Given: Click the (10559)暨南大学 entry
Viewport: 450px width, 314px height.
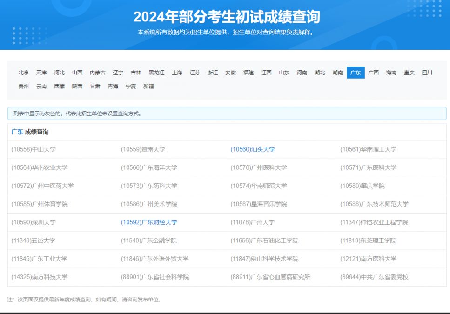Looking at the screenshot, I should pyautogui.click(x=143, y=149).
